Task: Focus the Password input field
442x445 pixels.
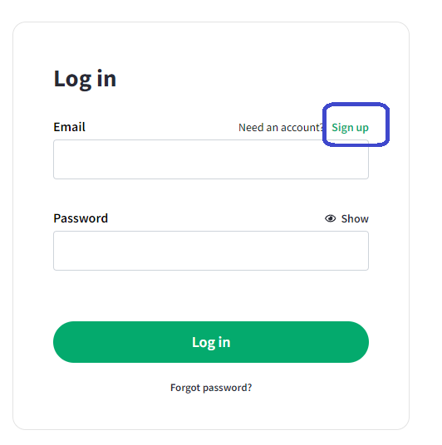Action: click(211, 251)
